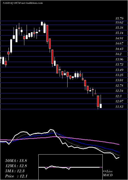Click the 5MA : 12.3 readout
128x180 pixels.
(15, 171)
